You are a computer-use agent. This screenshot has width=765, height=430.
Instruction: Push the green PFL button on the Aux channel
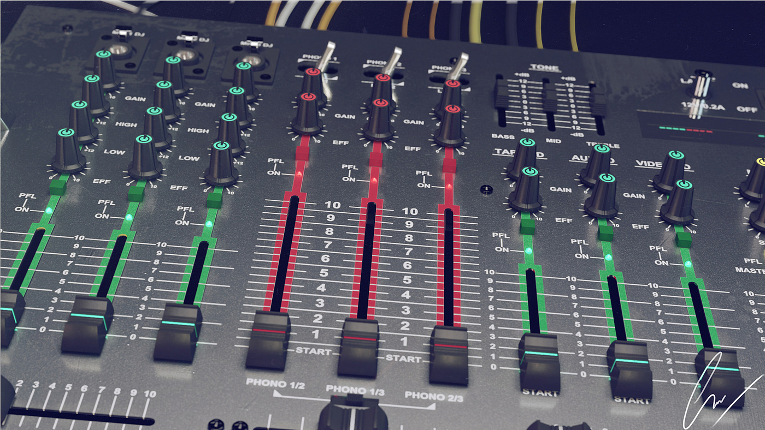coord(605,233)
